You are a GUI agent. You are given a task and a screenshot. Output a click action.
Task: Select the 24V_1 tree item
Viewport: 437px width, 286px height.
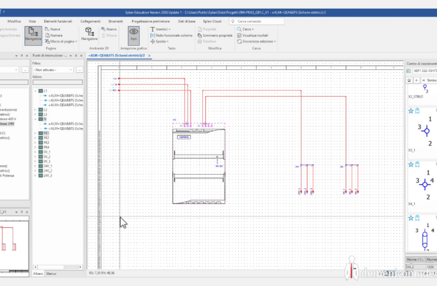click(x=48, y=166)
